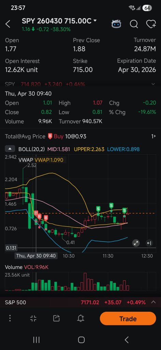Expand the underlying SPY quote row chevron

153,84
